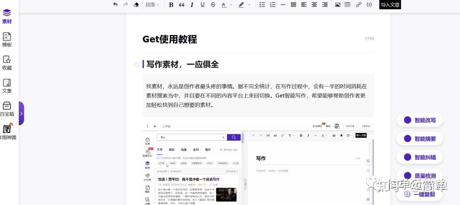Insert a code block
This screenshot has width=460, height=205.
[x=369, y=5]
